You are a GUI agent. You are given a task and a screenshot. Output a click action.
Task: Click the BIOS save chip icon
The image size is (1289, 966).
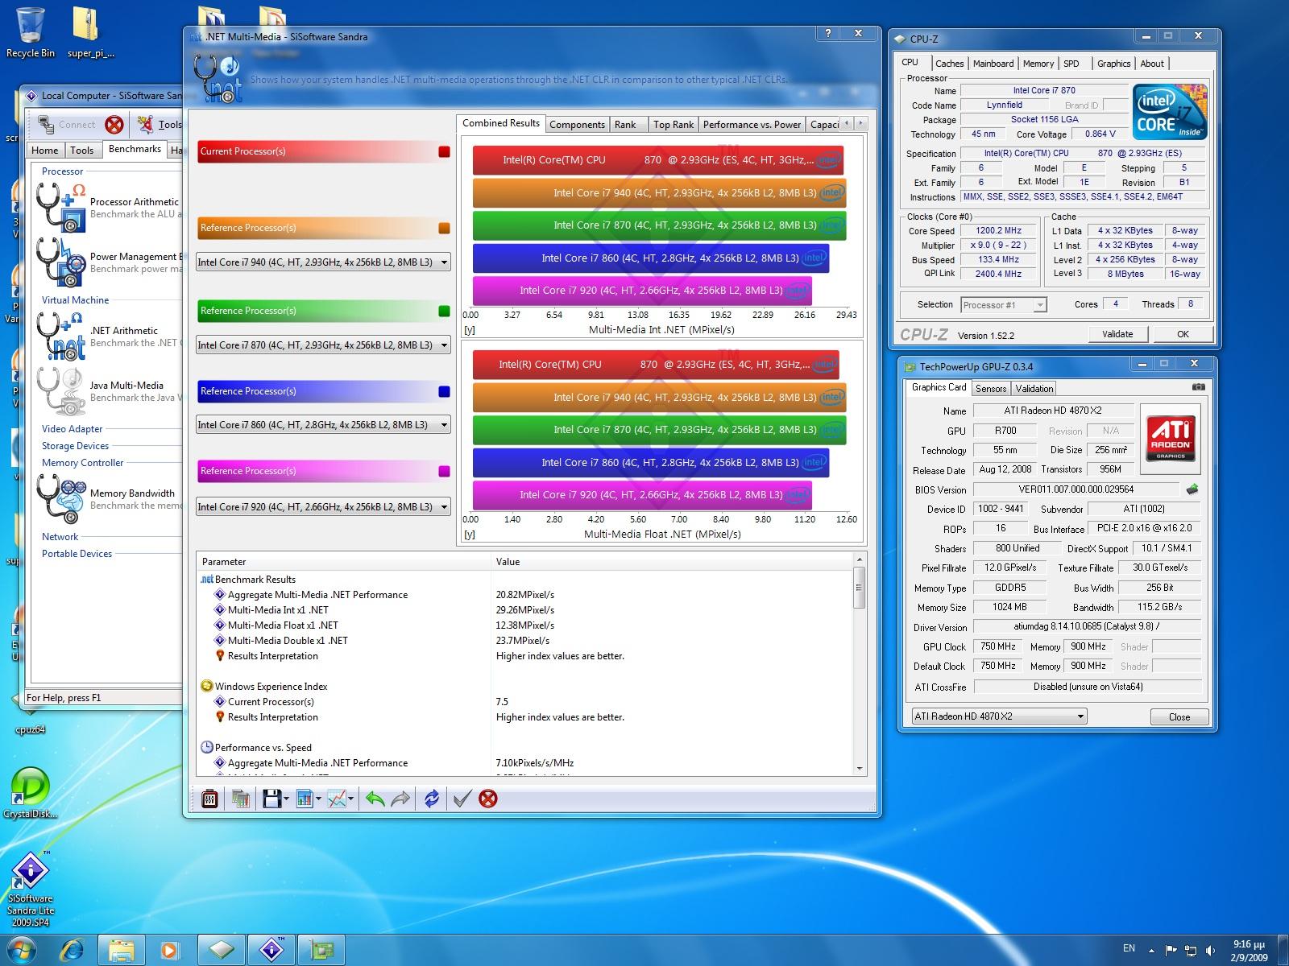coord(1192,489)
